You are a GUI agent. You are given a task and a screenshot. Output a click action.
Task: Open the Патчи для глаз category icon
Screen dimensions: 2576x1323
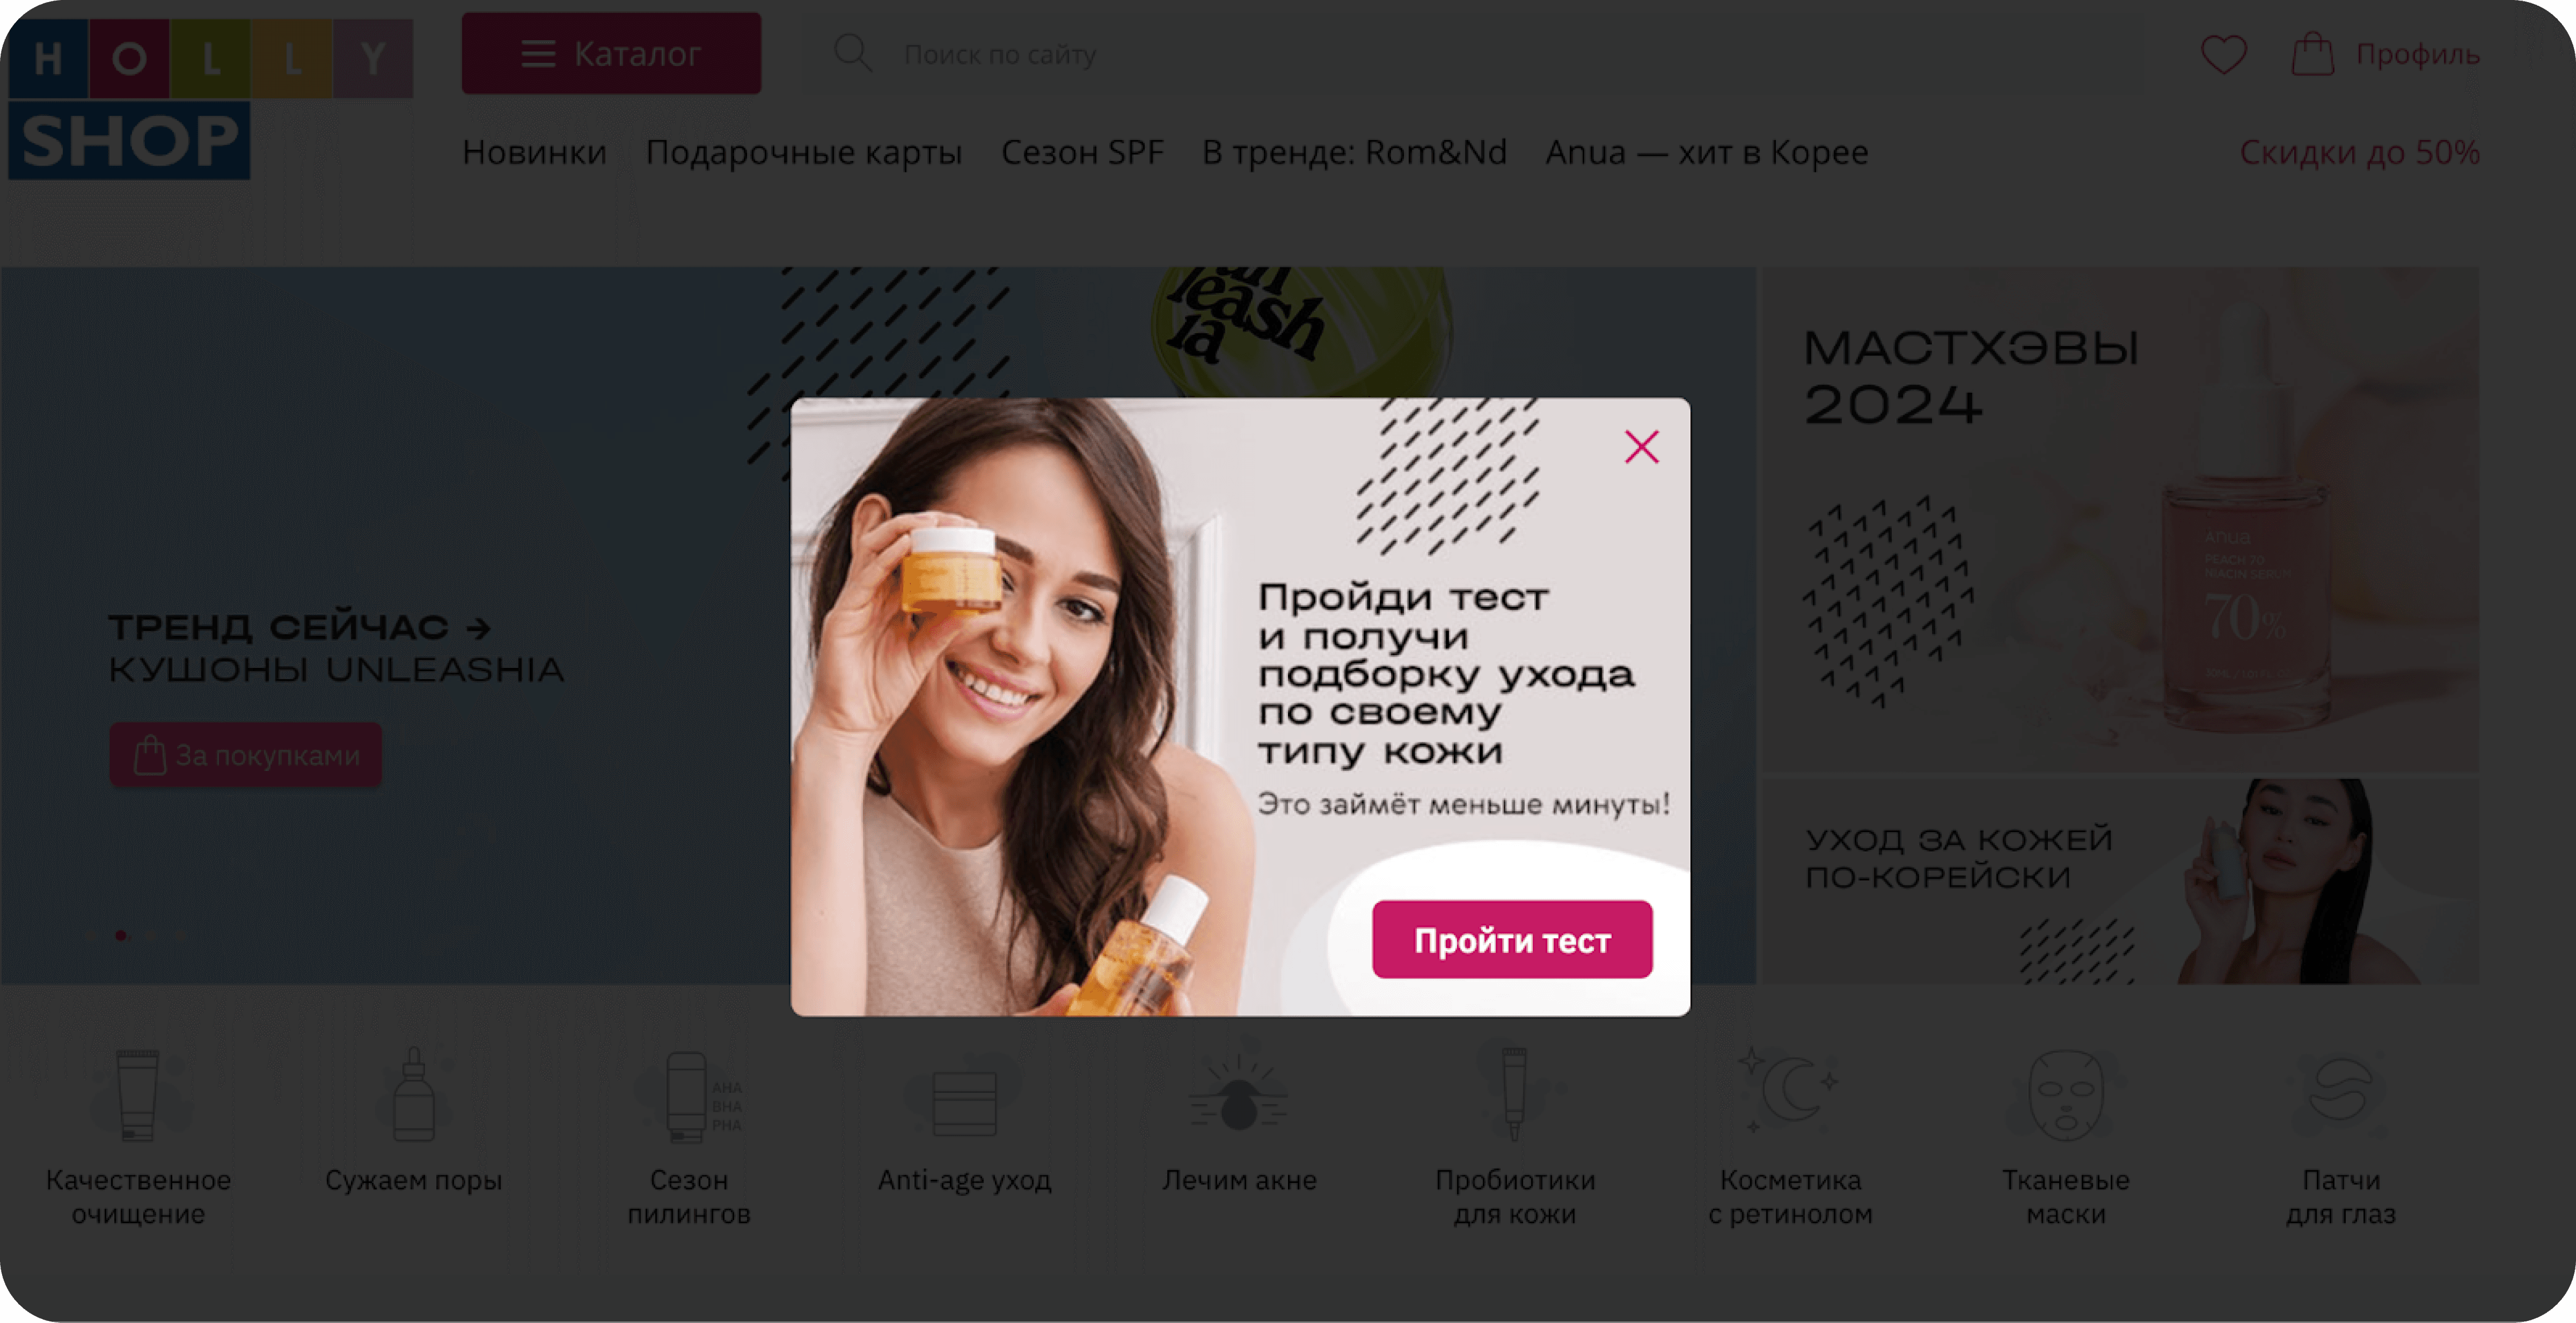(x=2340, y=1096)
